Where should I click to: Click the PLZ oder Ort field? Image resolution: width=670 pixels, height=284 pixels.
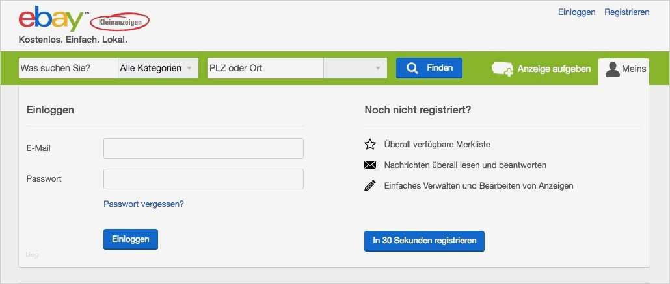click(265, 68)
